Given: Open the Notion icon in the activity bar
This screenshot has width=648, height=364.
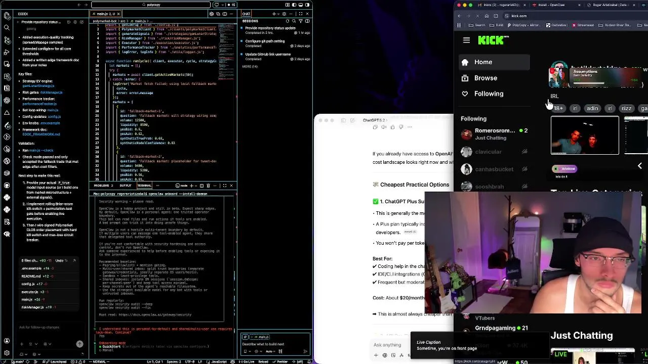Looking at the screenshot, I should (x=7, y=88).
